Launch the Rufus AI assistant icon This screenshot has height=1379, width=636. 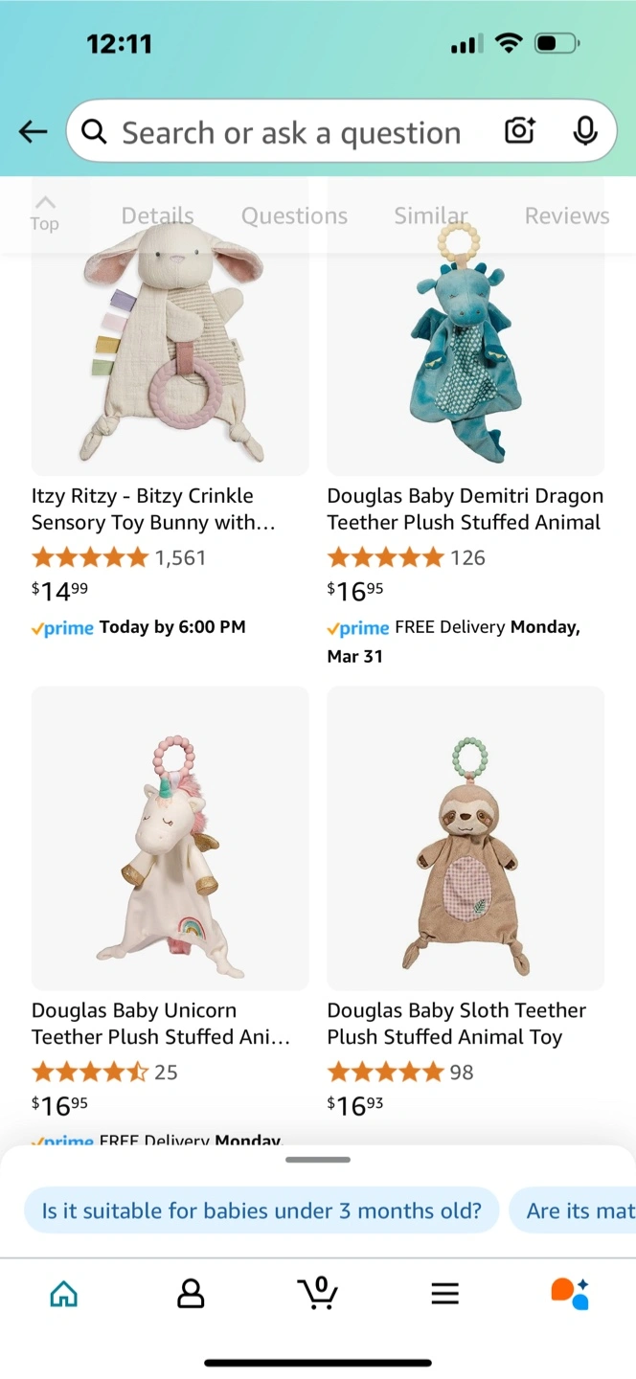click(x=570, y=1293)
